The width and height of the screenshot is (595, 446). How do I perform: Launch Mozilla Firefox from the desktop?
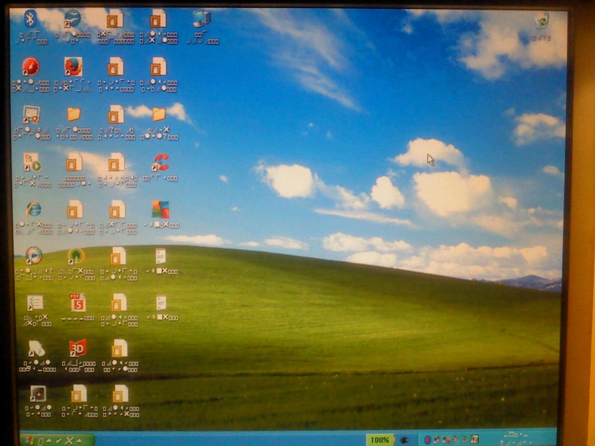tap(73, 66)
